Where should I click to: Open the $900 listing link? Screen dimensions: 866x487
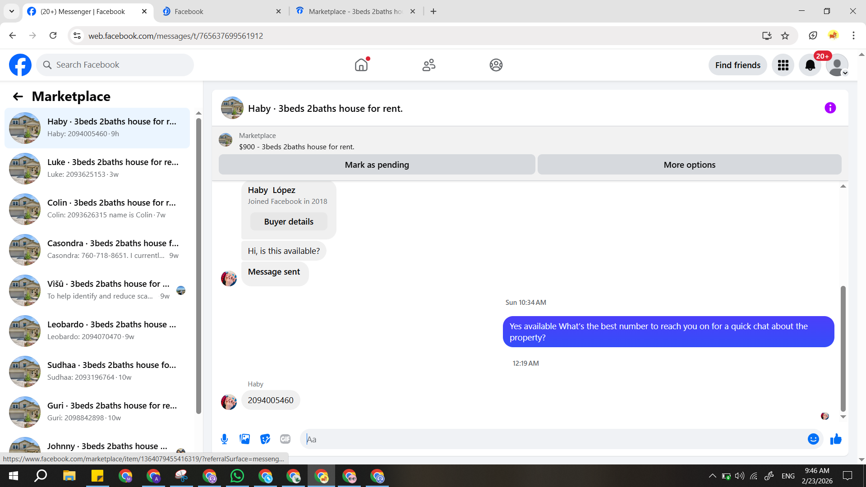pyautogui.click(x=297, y=147)
